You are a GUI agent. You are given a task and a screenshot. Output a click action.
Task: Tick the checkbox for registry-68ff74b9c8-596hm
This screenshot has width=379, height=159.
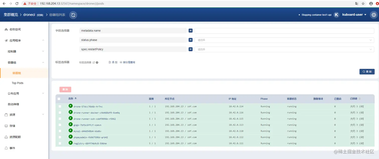(x=60, y=143)
